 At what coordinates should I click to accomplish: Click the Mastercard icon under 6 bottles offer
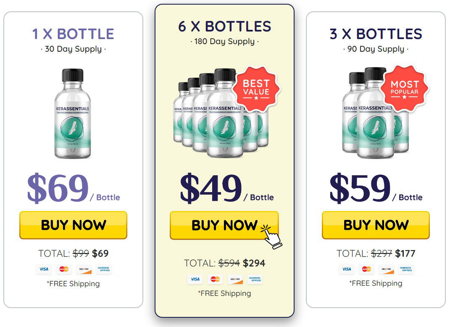coord(215,279)
